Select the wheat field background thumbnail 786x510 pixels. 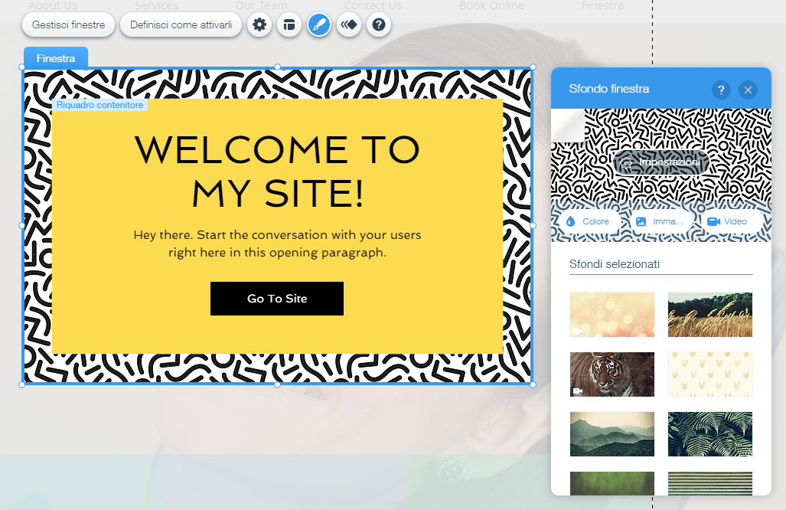pyautogui.click(x=710, y=315)
